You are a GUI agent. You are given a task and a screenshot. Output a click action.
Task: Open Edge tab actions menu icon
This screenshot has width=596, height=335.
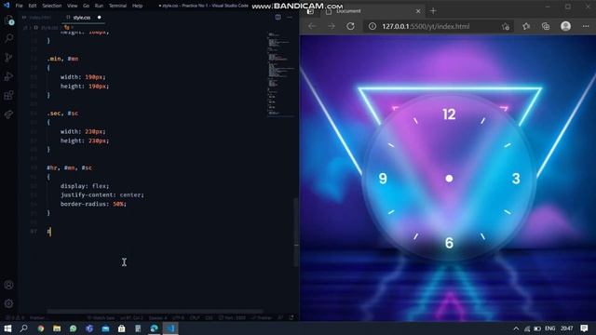click(x=310, y=11)
